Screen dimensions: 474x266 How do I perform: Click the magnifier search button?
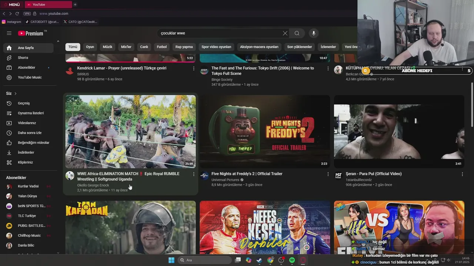[297, 33]
